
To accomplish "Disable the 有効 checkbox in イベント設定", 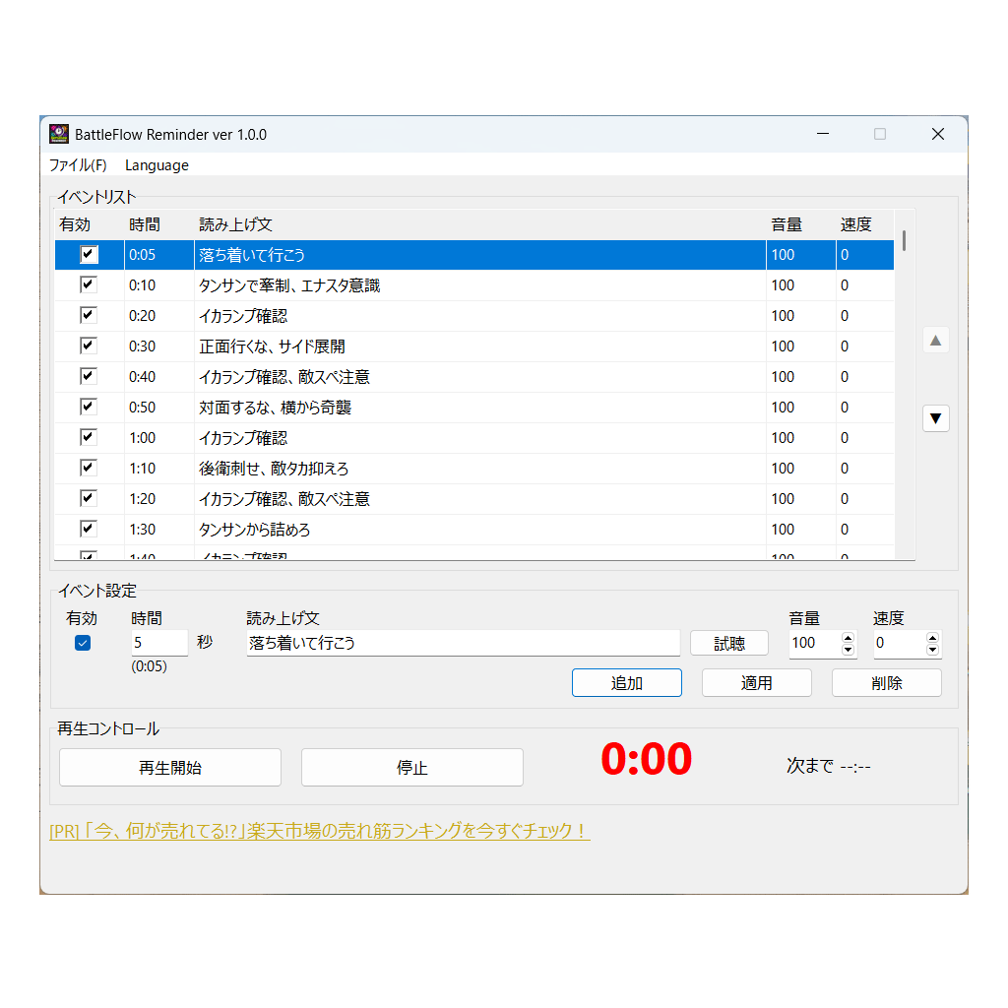I will click(x=83, y=643).
